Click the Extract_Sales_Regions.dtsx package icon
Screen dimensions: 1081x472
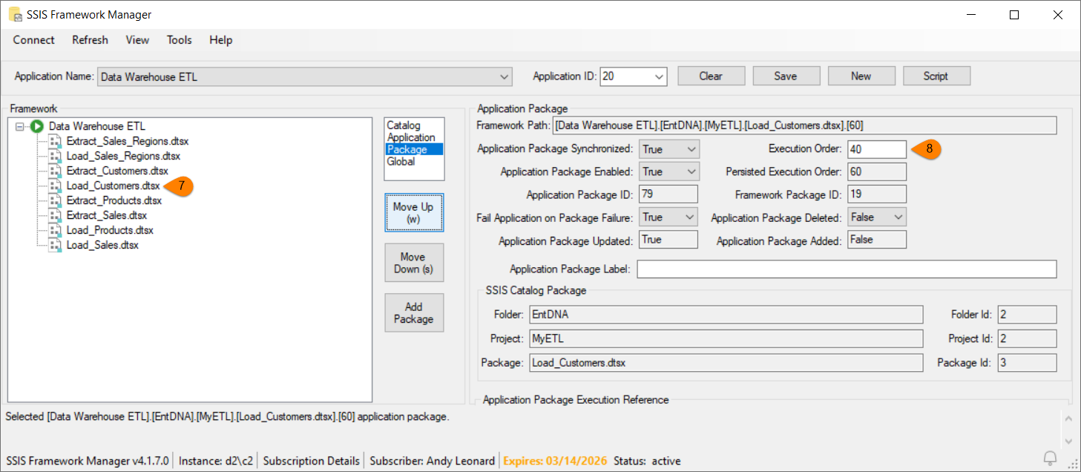[x=55, y=141]
